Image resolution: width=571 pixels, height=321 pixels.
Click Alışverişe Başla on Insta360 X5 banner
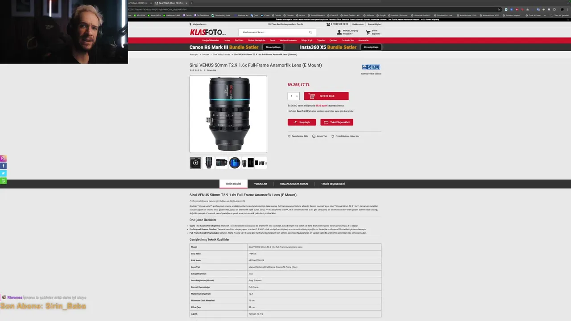371,47
